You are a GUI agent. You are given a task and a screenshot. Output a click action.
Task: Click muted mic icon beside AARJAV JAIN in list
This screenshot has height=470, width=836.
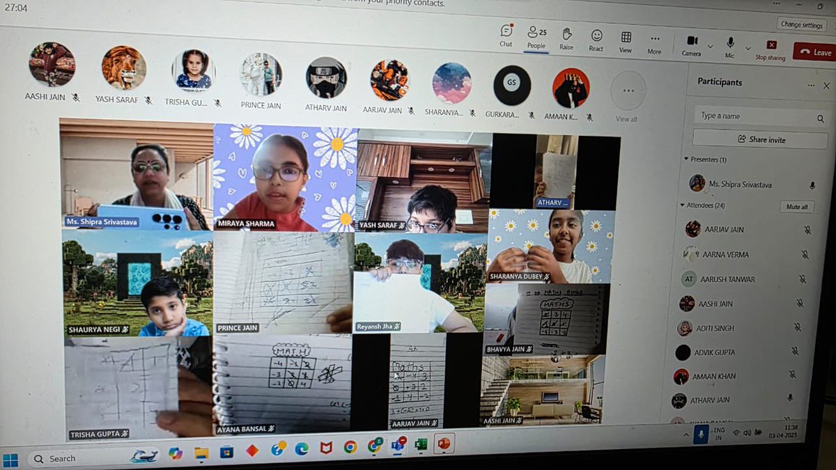pyautogui.click(x=807, y=230)
